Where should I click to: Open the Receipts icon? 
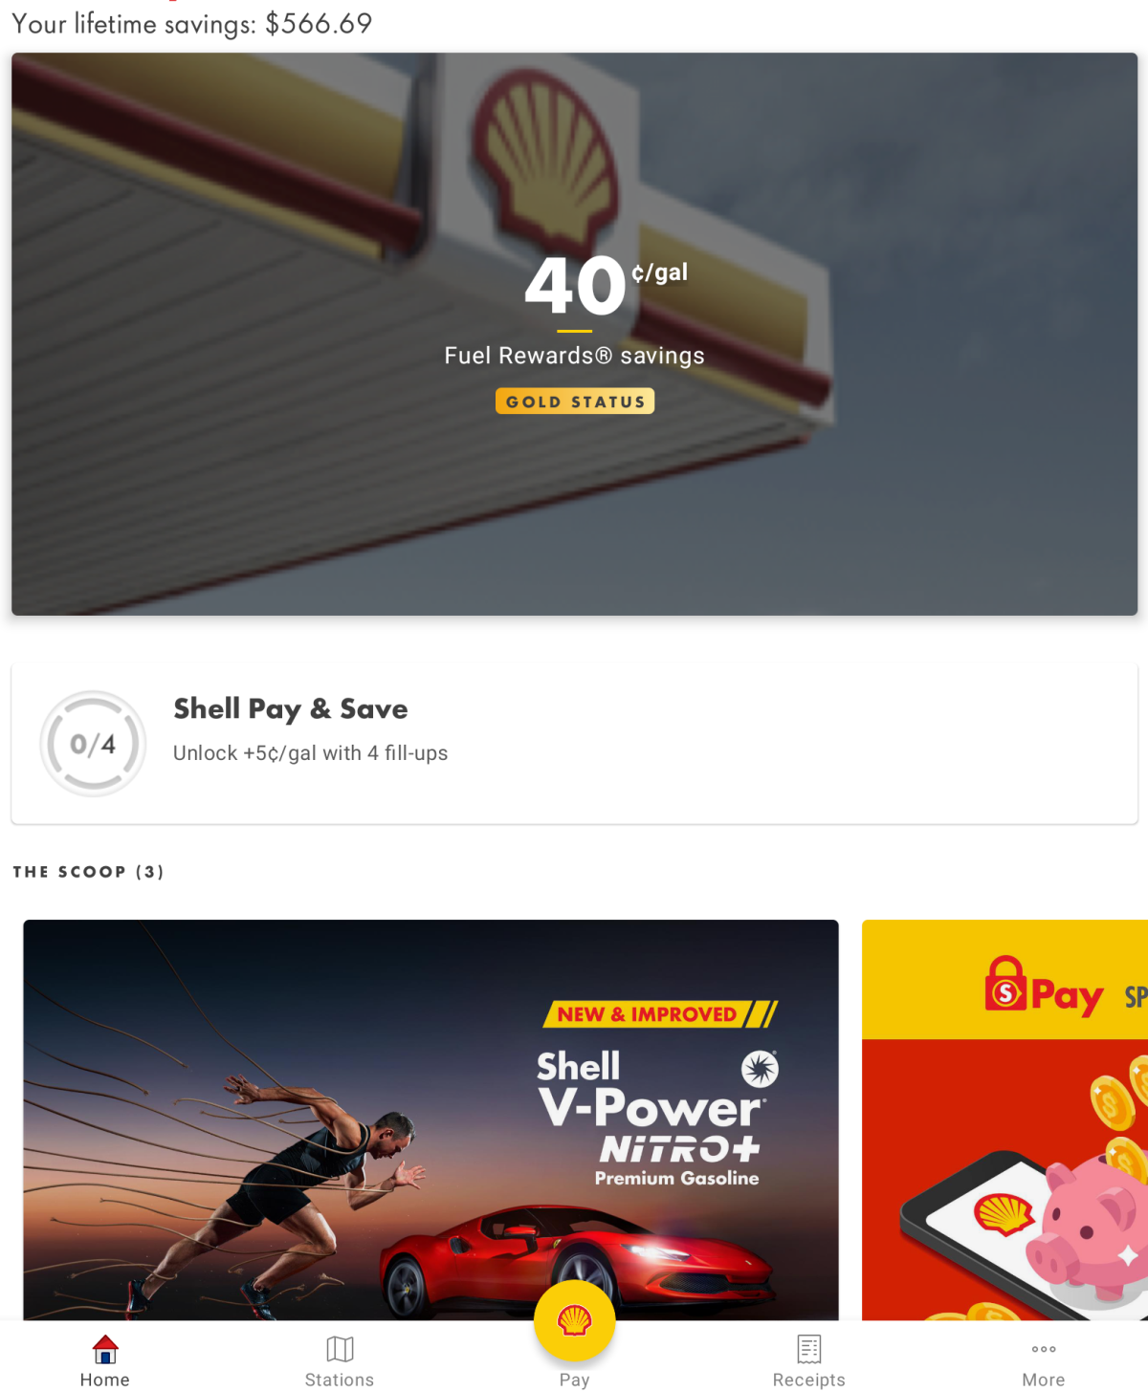point(809,1349)
